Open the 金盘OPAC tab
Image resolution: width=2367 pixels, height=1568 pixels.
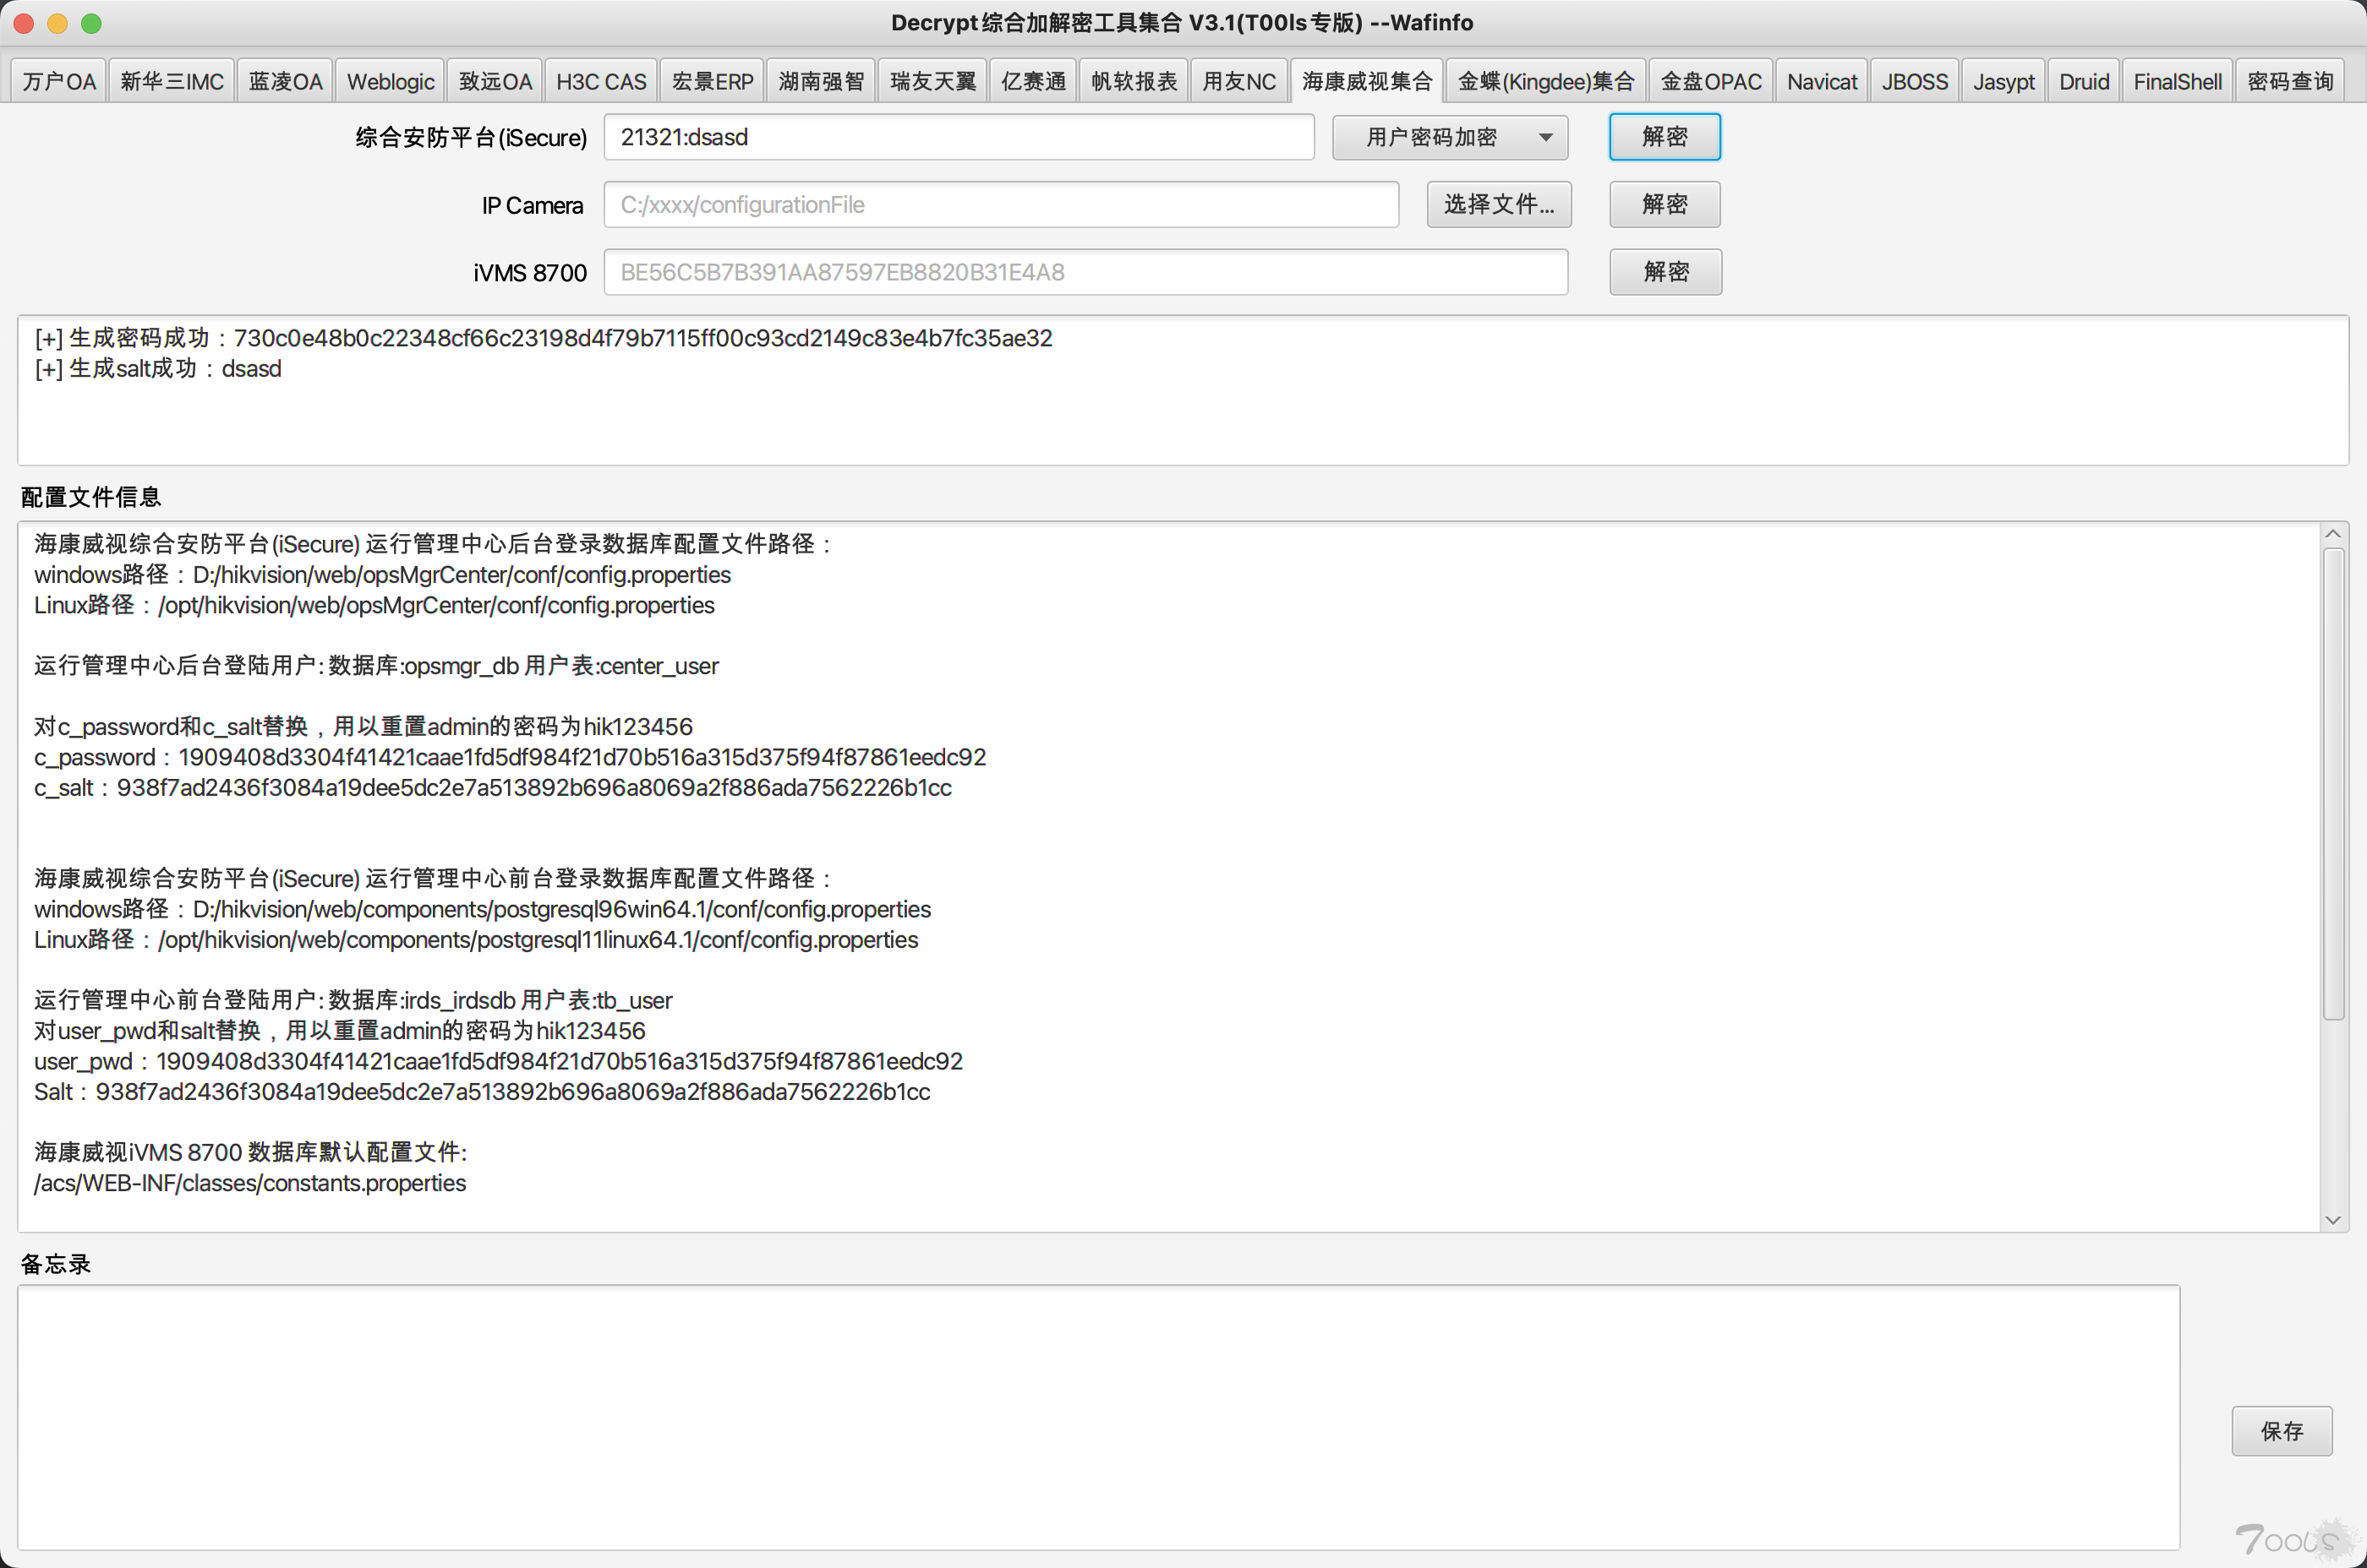(1711, 81)
